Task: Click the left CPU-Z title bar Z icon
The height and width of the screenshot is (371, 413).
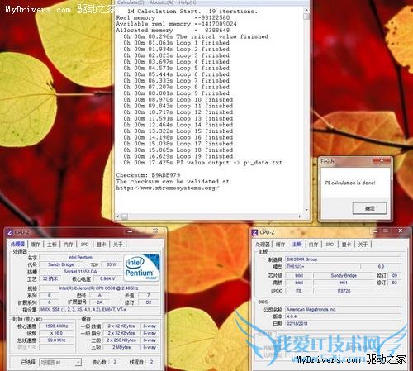Action: (x=10, y=232)
